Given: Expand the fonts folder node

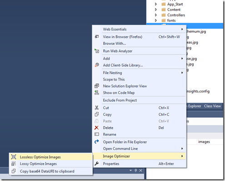Looking at the screenshot, I should 156,20.
